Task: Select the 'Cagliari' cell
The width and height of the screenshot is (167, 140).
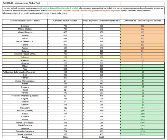Action: tap(25, 99)
